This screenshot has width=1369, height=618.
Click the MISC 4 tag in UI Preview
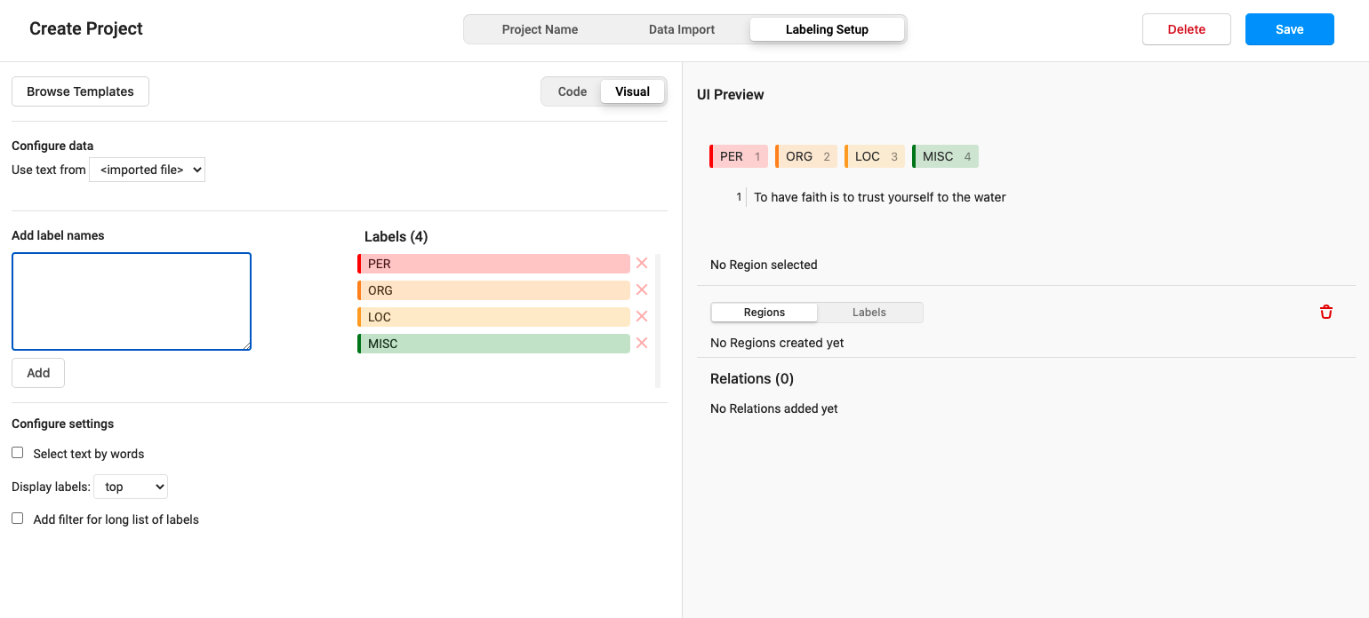tap(946, 156)
